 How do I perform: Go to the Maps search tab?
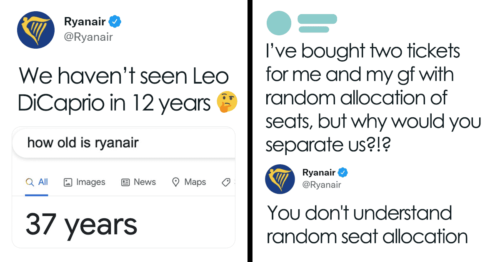(195, 182)
